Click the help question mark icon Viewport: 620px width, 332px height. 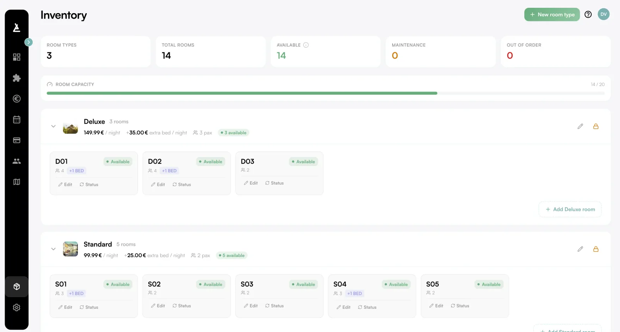[588, 15]
